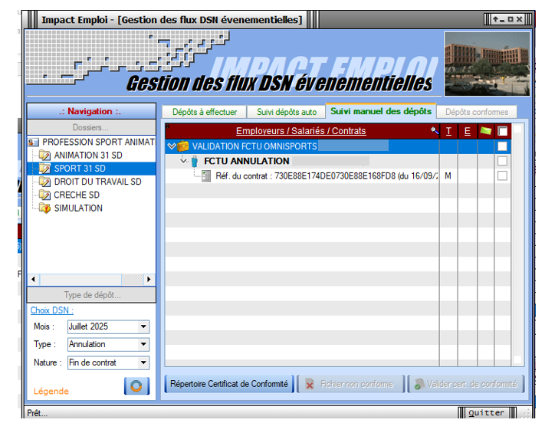Click Répertoire Certificat de Conformité button
This screenshot has height=423, width=545.
tap(229, 384)
